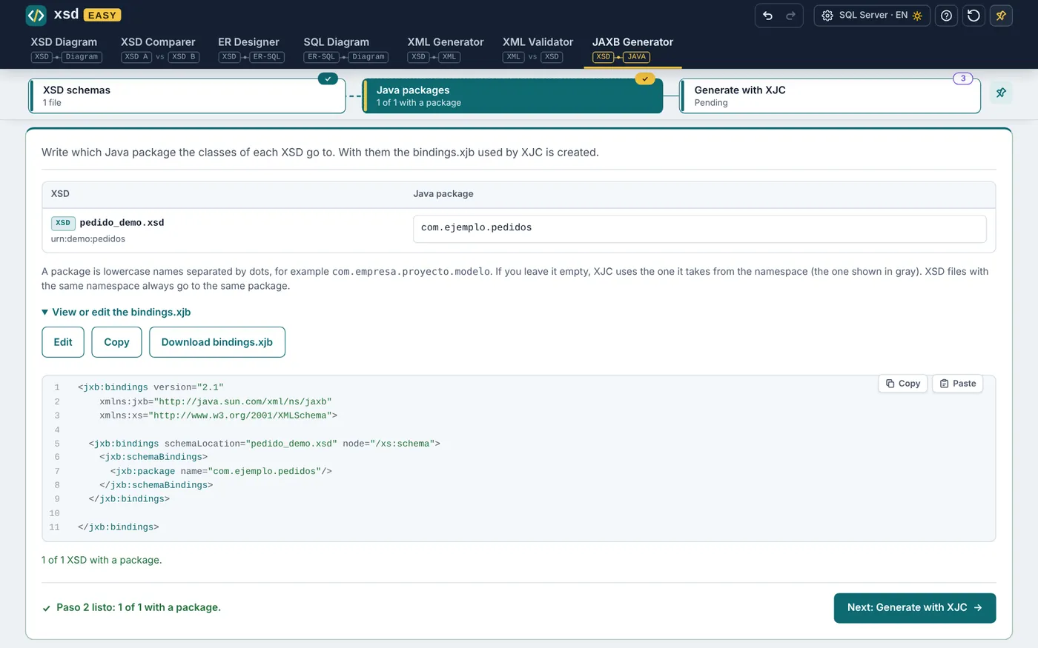Screen dimensions: 1038x648
Task: Click the reset circular arrow icon
Action: 973,16
